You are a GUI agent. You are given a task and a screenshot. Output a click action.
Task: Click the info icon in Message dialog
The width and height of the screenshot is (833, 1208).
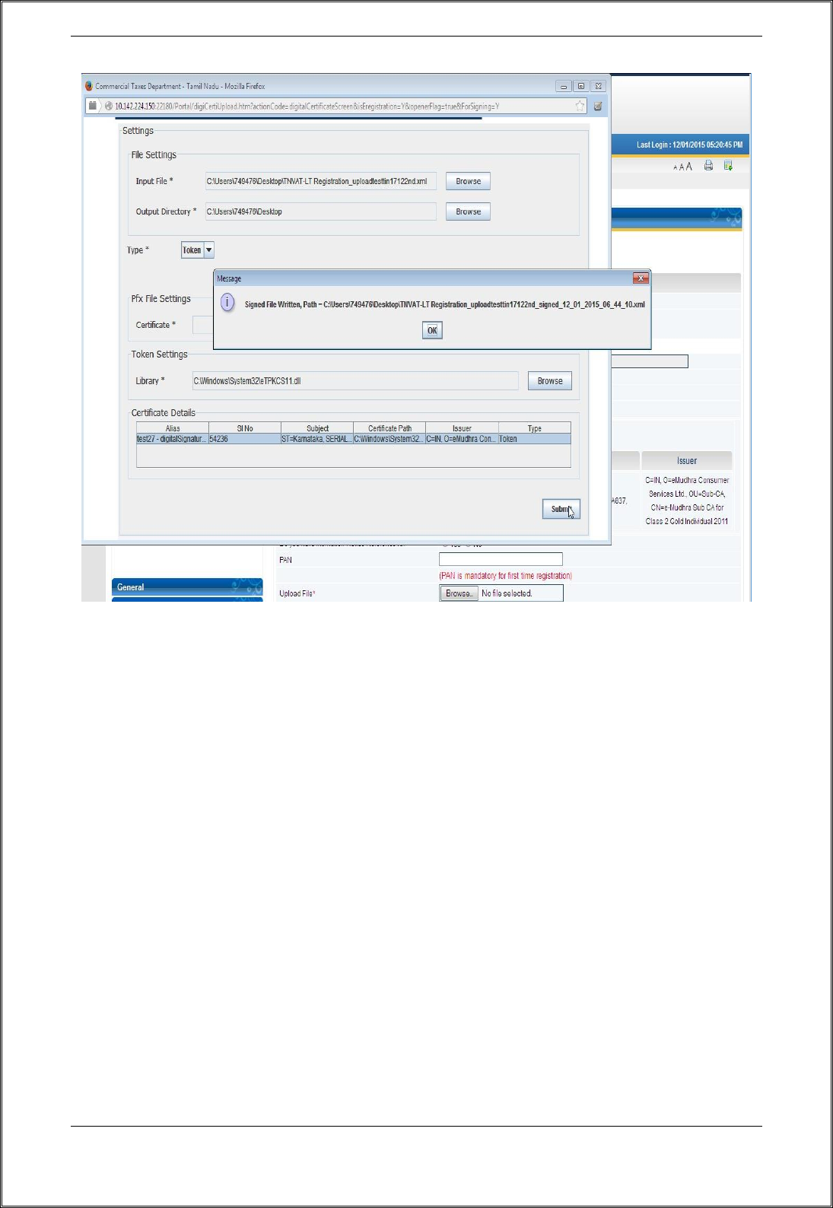[227, 303]
